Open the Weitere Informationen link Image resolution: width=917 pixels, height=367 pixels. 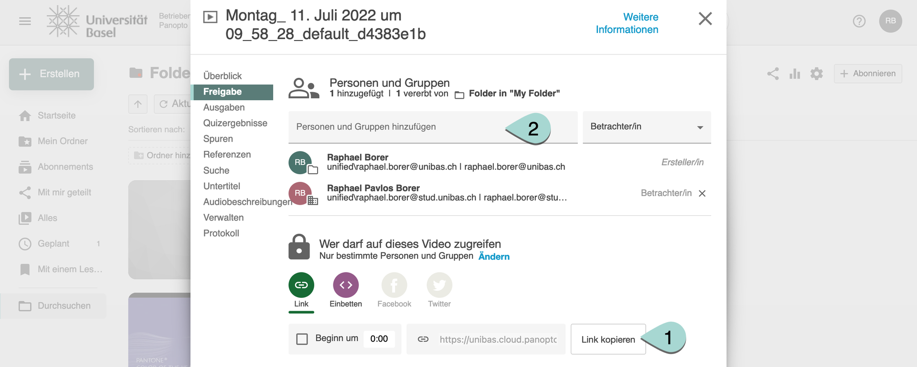(627, 23)
